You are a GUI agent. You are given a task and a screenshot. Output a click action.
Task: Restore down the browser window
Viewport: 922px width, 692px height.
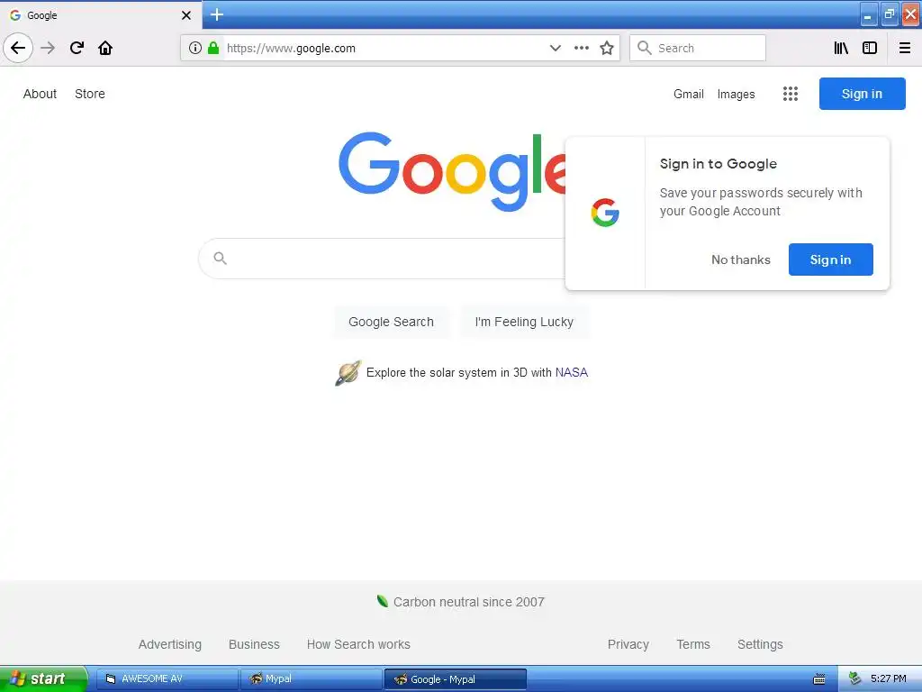click(890, 14)
